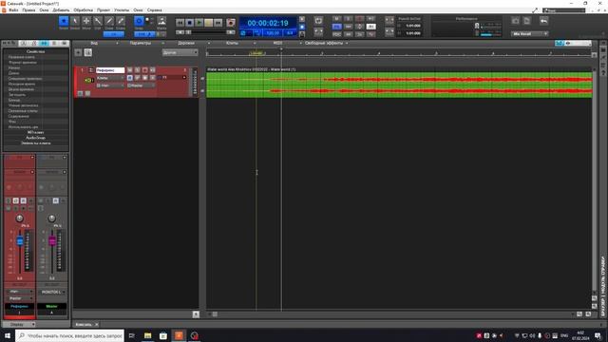Click the yellow track type icon
Image resolution: width=608 pixels, height=342 pixels.
tap(88, 80)
